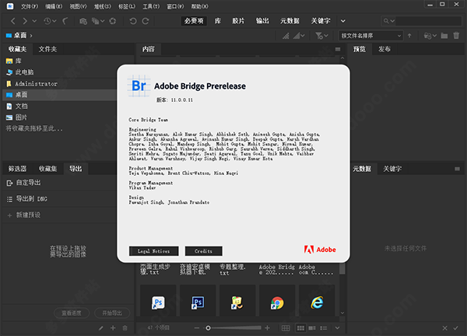Screen dimensions: 467x336
Task: Apply metadata changes checkmark icon
Action: (x=455, y=328)
